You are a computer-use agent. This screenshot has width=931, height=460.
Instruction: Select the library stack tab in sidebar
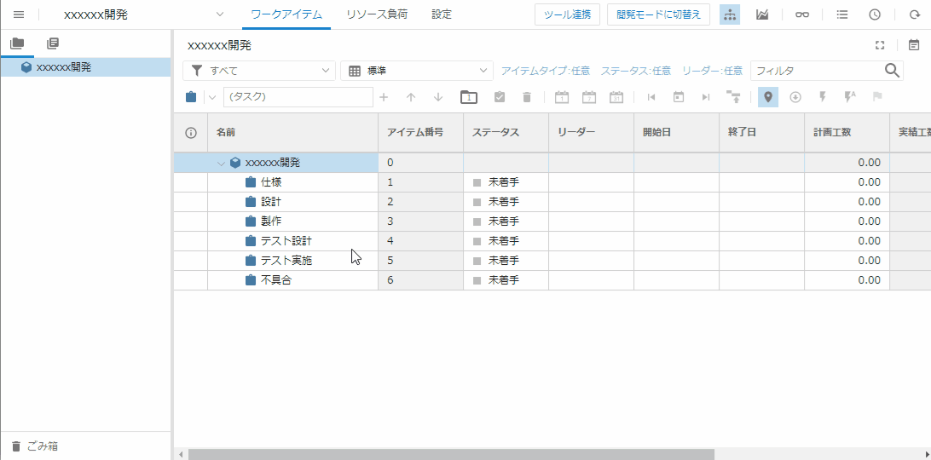53,43
